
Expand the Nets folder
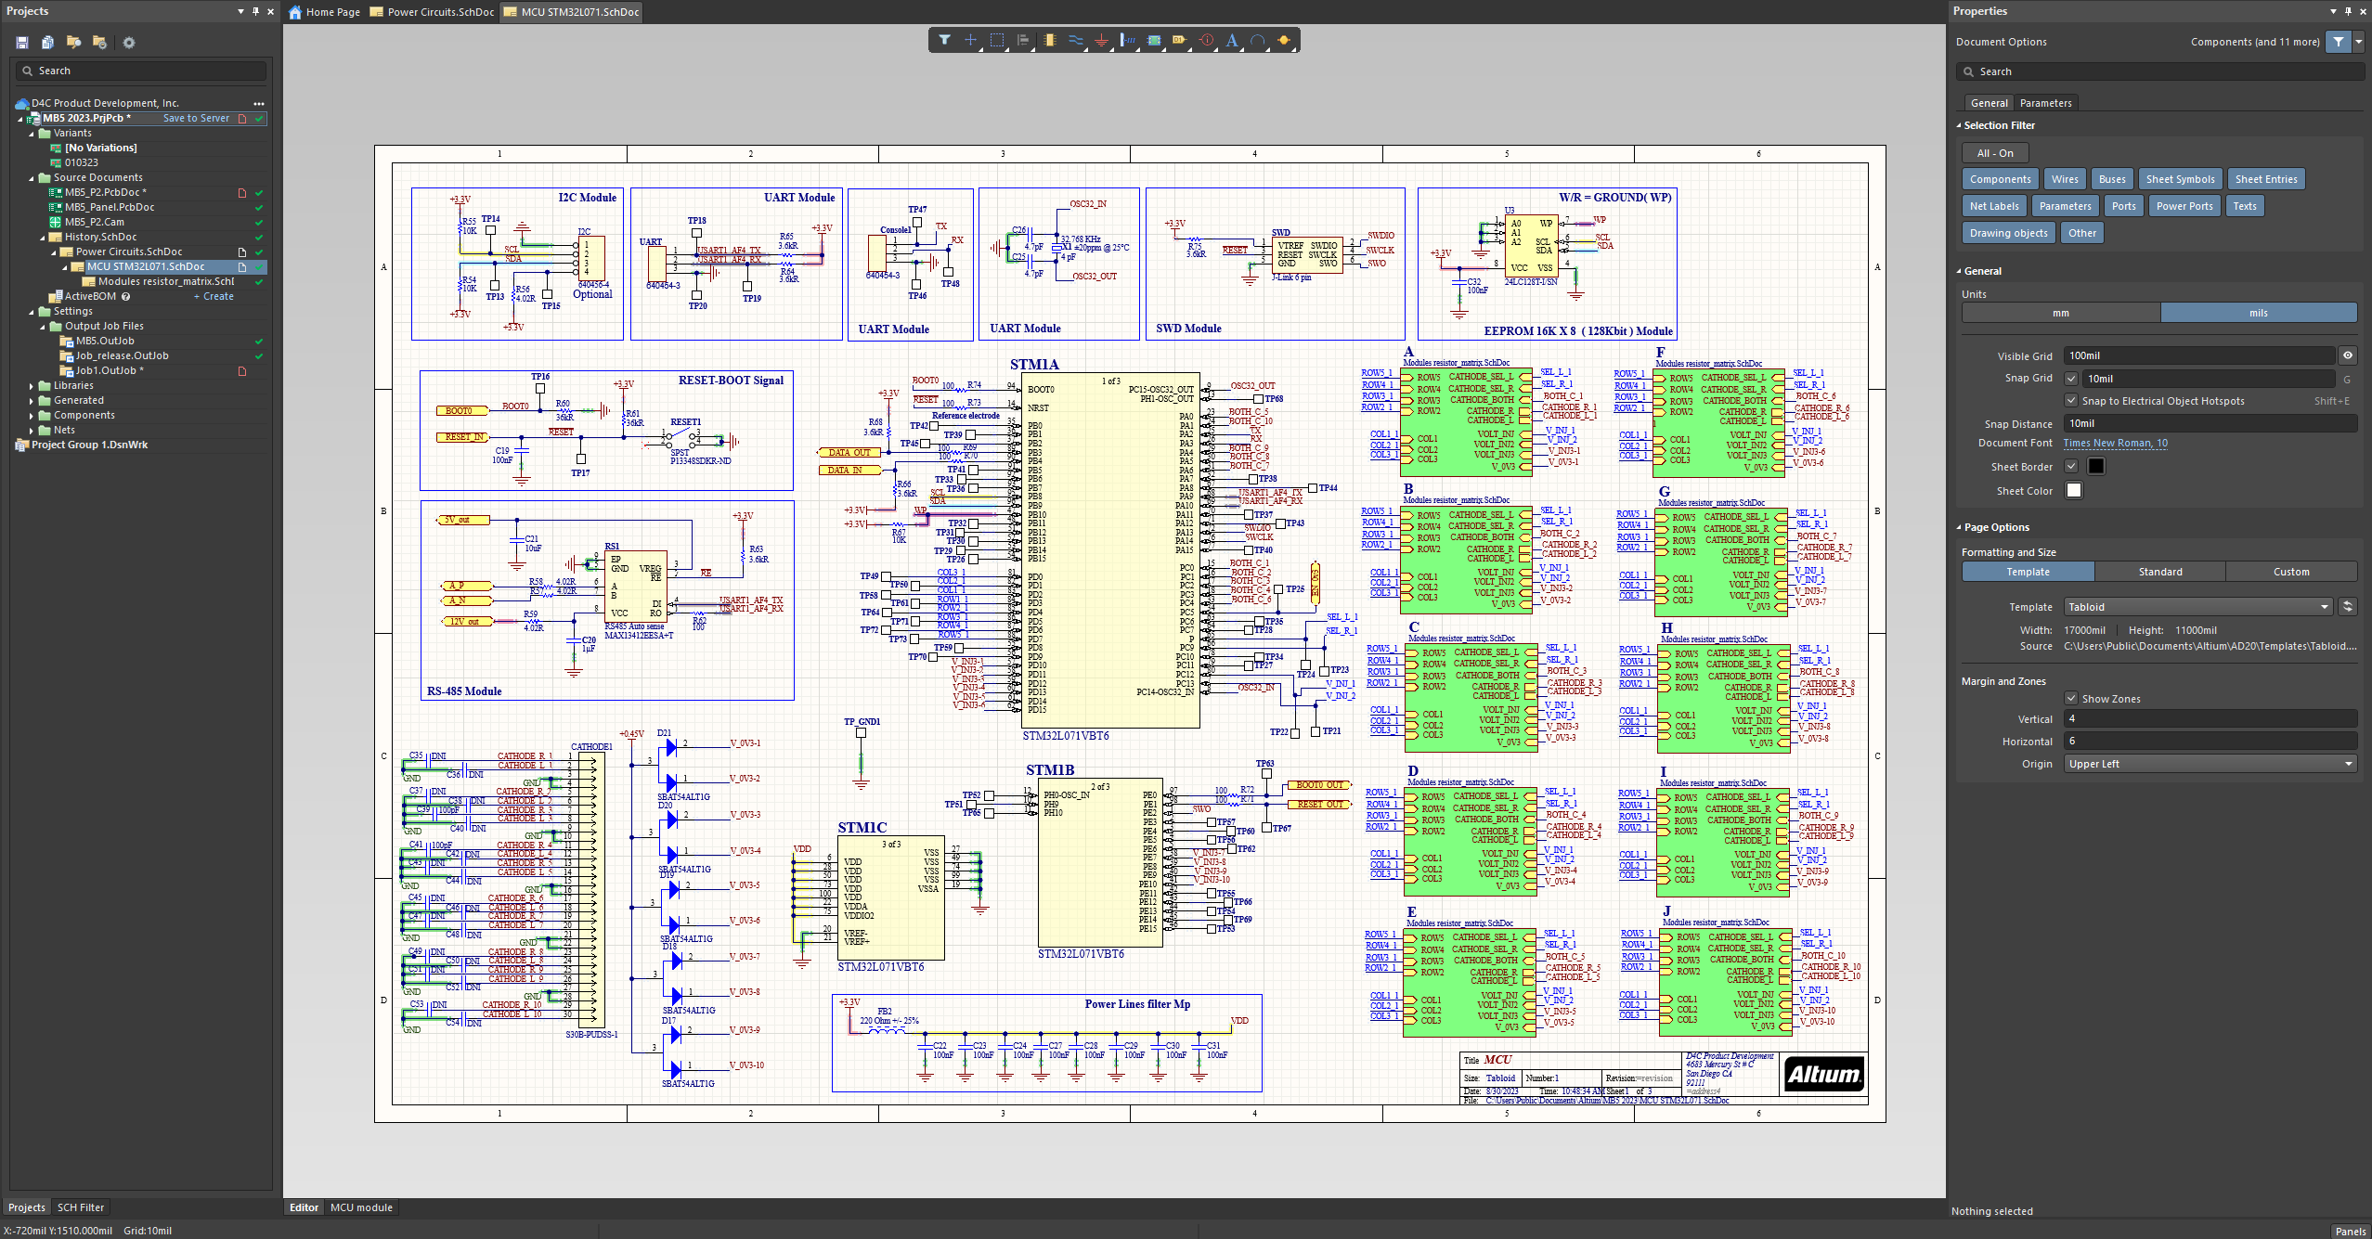pos(32,431)
